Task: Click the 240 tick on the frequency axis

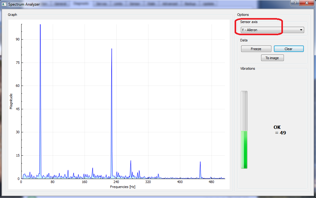Action: pyautogui.click(x=116, y=182)
